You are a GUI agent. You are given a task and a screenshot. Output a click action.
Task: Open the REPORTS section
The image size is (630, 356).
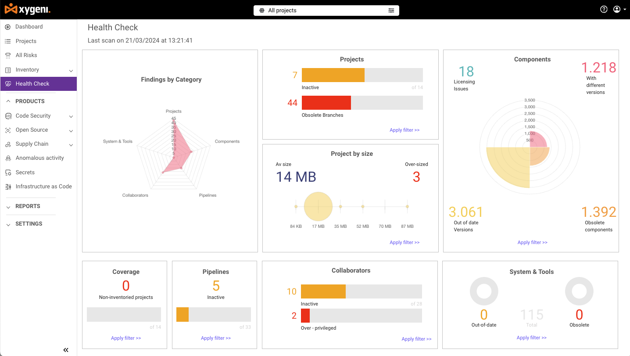coord(8,206)
